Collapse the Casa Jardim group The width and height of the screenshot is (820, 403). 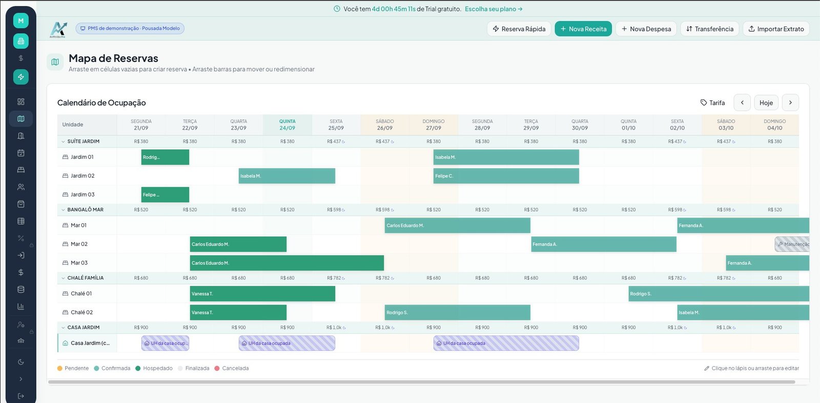[64, 327]
